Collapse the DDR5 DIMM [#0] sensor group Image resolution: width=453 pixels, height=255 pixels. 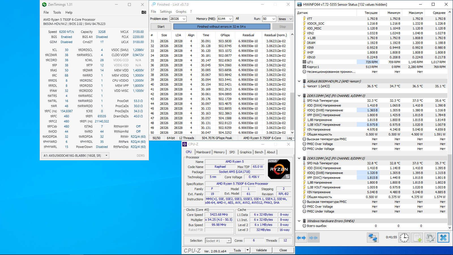(x=299, y=96)
